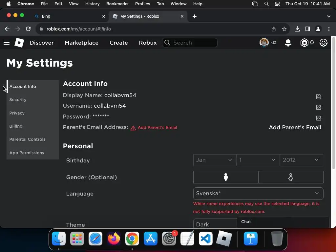
Task: Open the Billing settings tab
Action: coord(33,126)
